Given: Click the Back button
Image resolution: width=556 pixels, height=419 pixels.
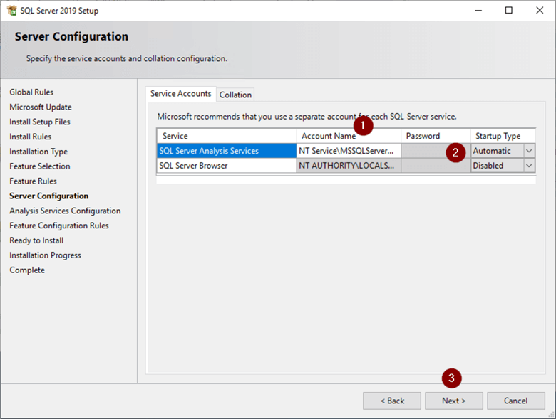Looking at the screenshot, I should [x=391, y=401].
